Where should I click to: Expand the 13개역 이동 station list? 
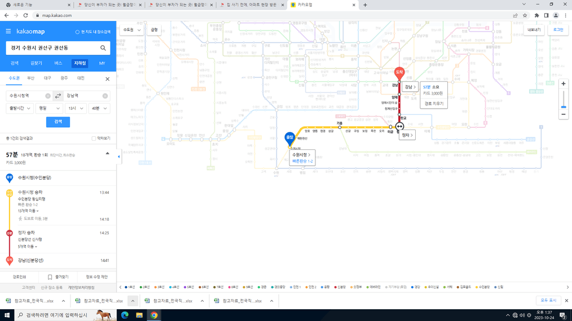pyautogui.click(x=28, y=211)
